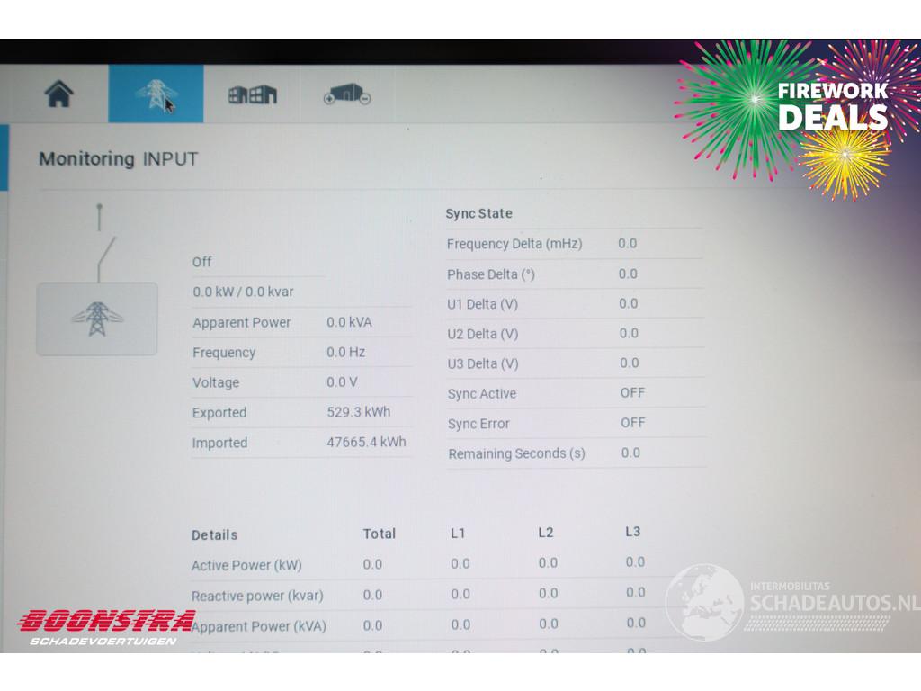Click the Imported 47665.4 kWh value

coord(366,442)
